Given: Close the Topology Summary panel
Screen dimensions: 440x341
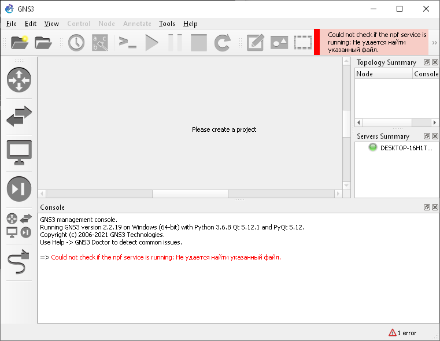Looking at the screenshot, I should pyautogui.click(x=435, y=62).
